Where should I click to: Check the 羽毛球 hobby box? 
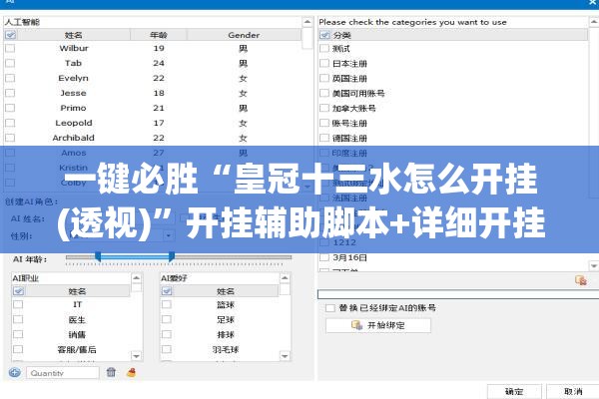tap(166, 349)
